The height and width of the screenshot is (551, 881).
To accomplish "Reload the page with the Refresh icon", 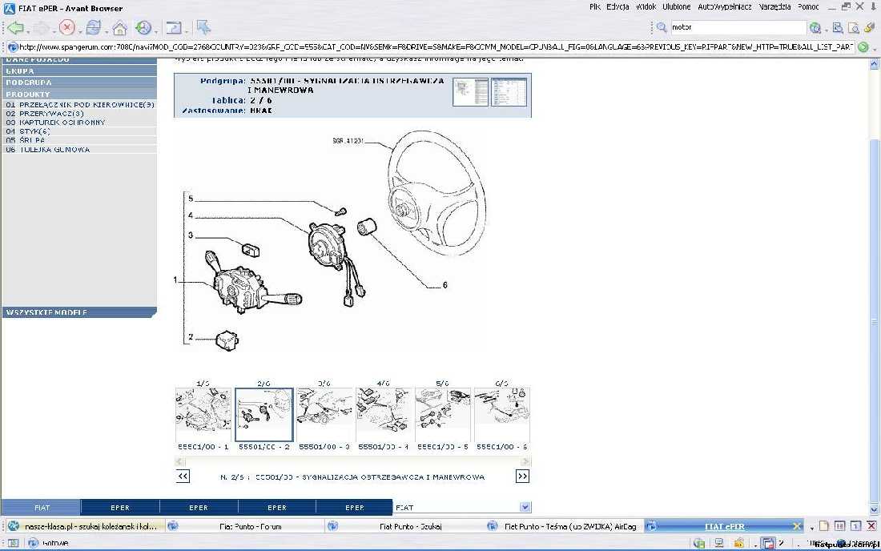I will click(x=93, y=27).
